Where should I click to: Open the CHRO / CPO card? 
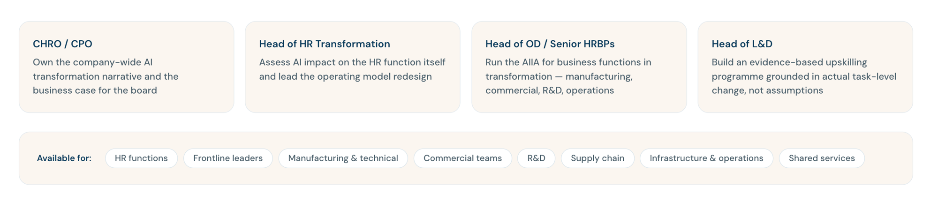coord(127,67)
